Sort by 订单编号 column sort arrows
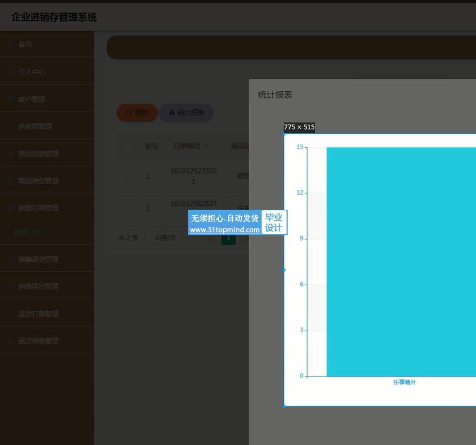Viewport: 476px width, 445px height. tap(206, 146)
